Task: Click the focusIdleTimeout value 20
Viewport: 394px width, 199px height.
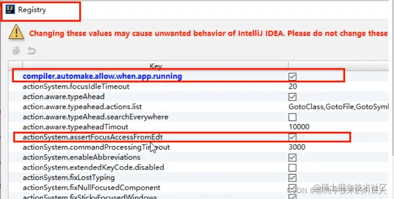Action: 293,87
